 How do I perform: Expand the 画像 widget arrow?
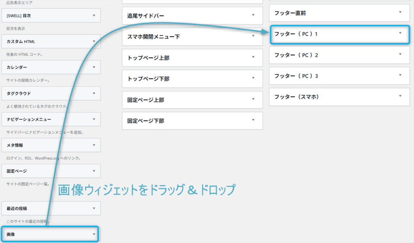(94, 234)
